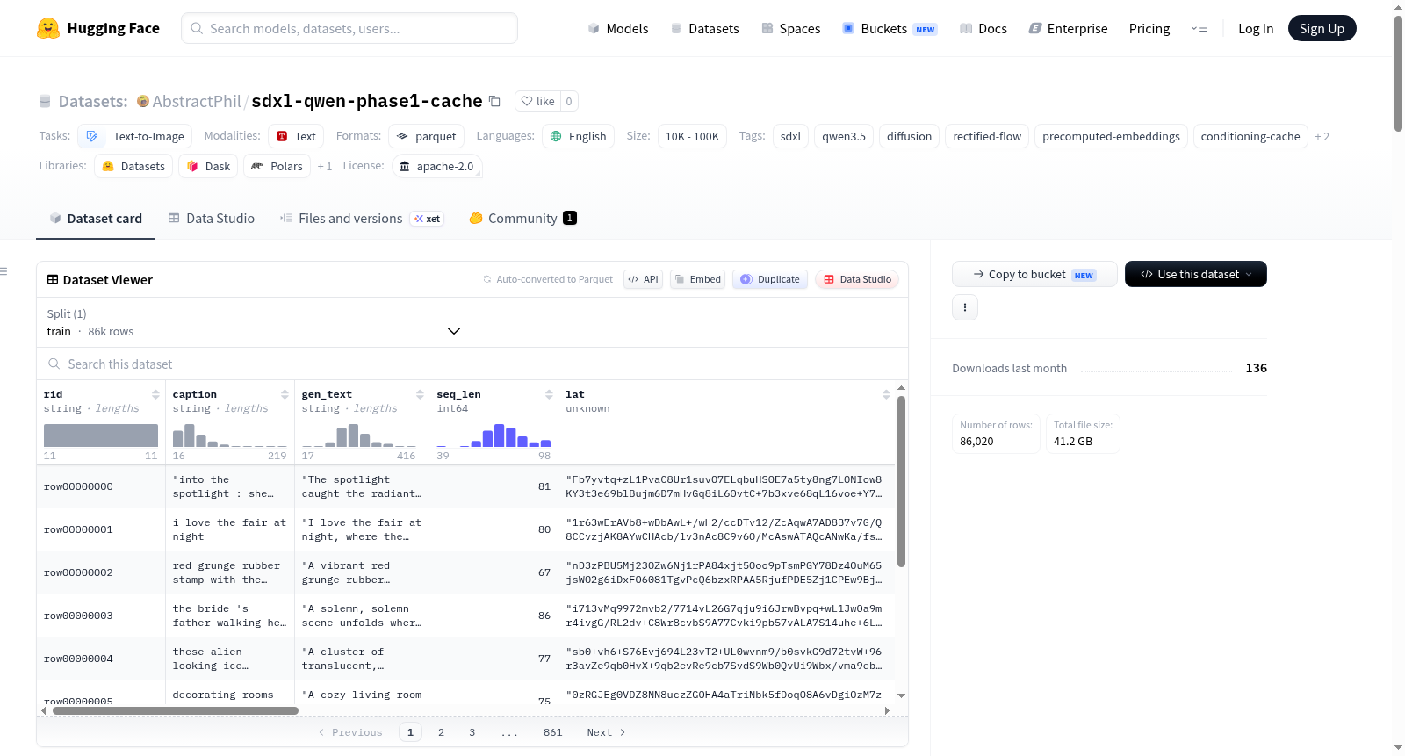
Task: Click the AbstractPhil avatar icon
Action: pos(143,101)
